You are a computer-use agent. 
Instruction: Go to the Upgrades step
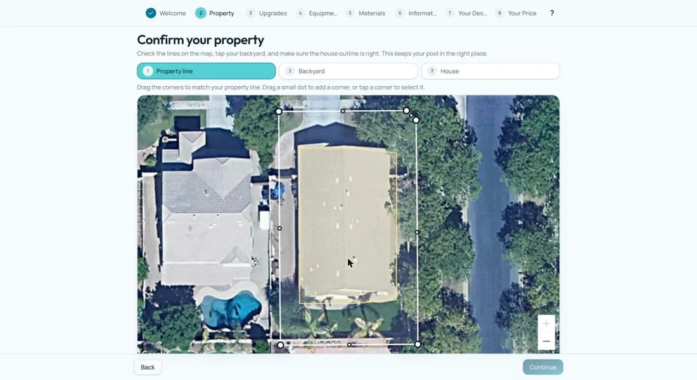pyautogui.click(x=266, y=13)
